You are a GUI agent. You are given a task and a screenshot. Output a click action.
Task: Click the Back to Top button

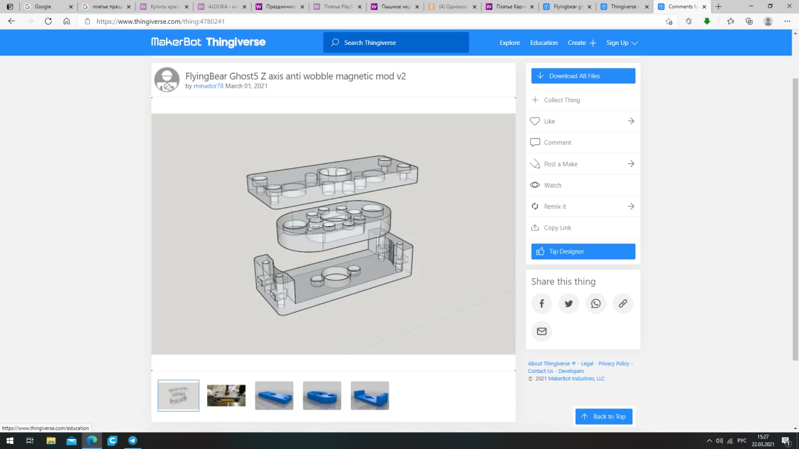[x=604, y=417]
